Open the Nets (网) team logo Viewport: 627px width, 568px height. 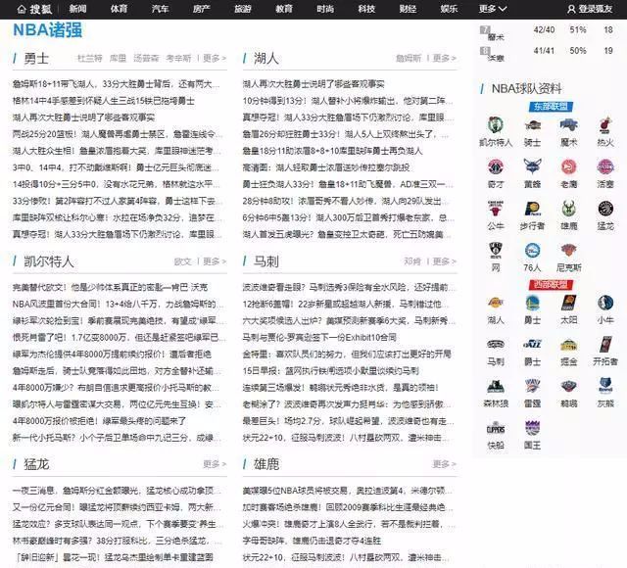point(495,250)
